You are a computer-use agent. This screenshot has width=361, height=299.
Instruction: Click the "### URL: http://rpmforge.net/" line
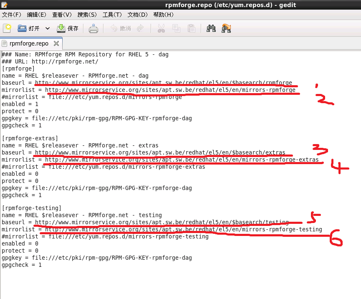tap(50, 61)
